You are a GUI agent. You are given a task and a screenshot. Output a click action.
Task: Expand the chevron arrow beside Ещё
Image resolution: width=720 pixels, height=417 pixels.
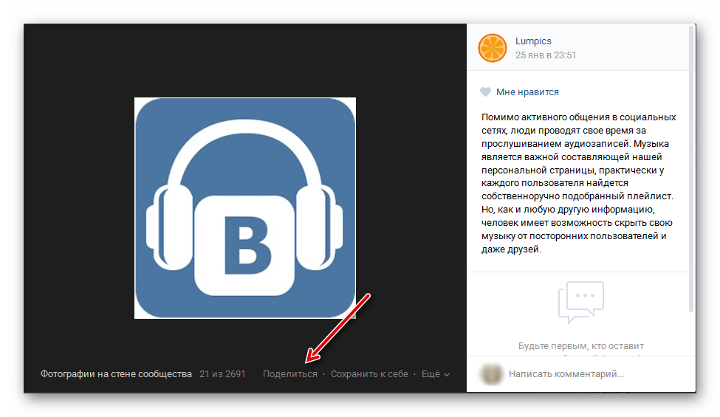447,375
